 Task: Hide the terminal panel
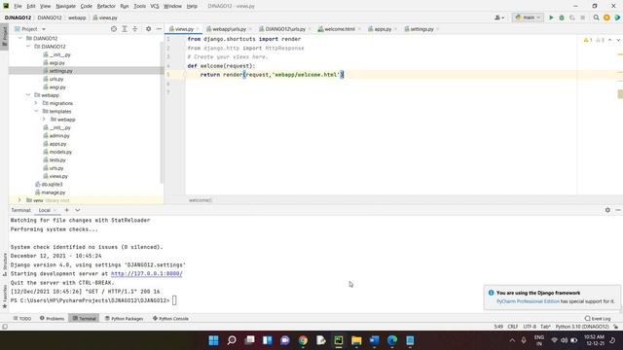(x=618, y=210)
